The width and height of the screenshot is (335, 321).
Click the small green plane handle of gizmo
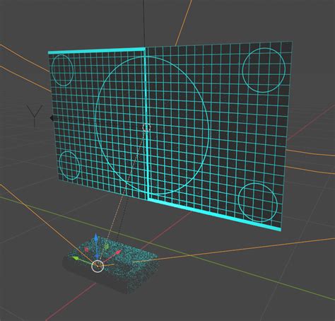click(x=106, y=246)
